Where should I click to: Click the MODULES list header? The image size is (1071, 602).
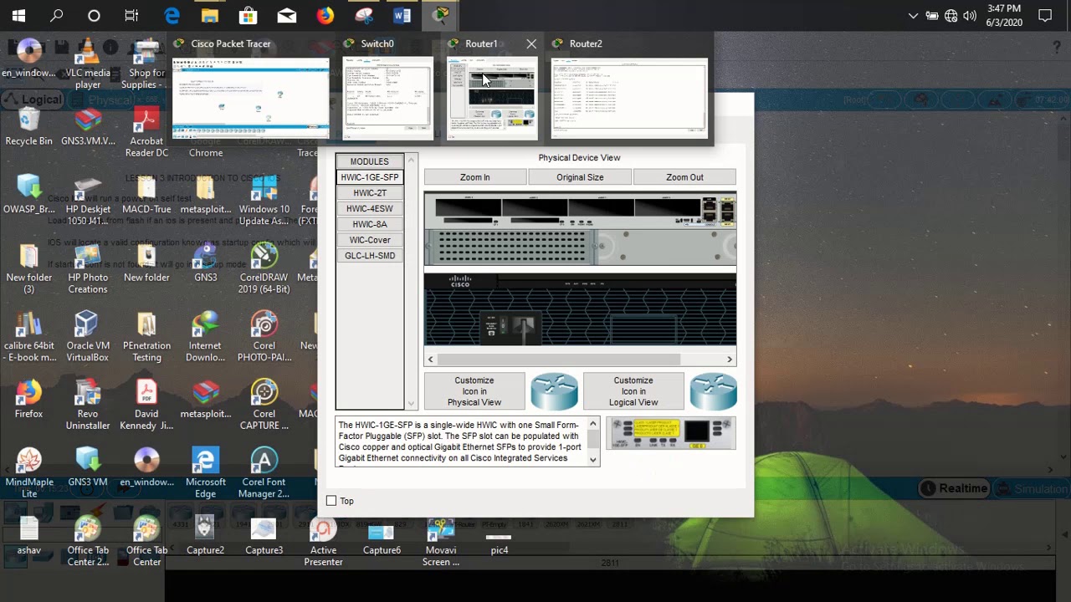click(370, 161)
